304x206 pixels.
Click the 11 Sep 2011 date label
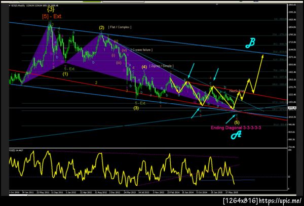pyautogui.click(x=57, y=192)
